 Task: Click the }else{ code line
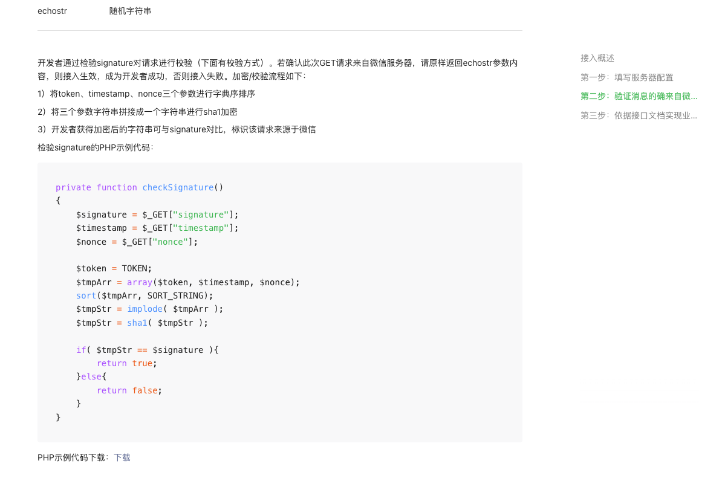tap(91, 376)
